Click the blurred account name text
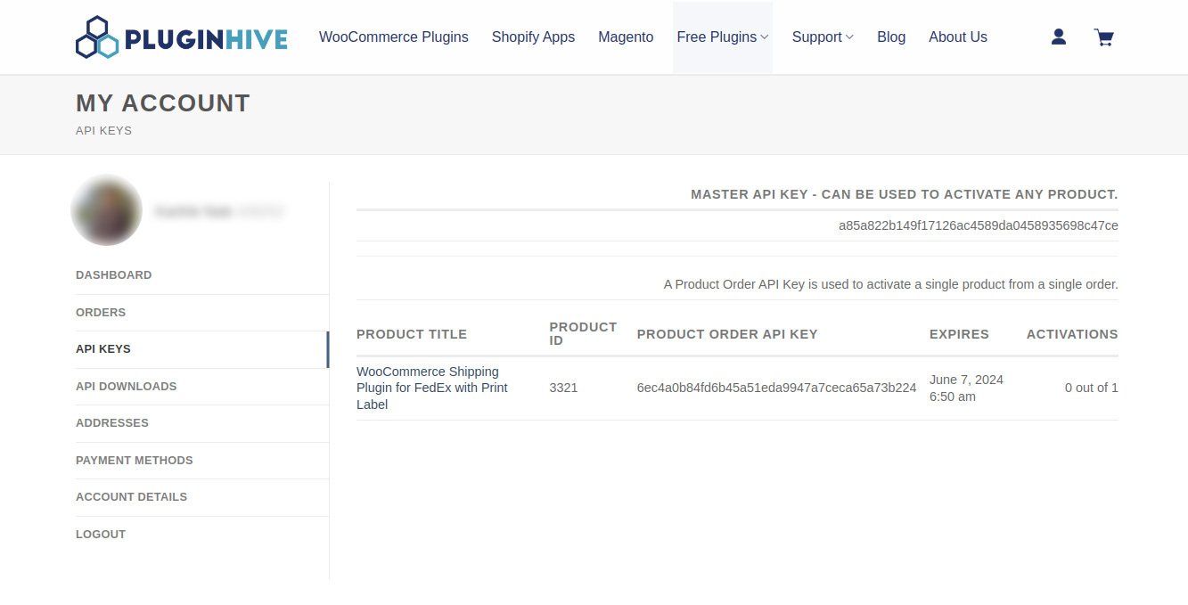The width and height of the screenshot is (1188, 605). pos(219,211)
